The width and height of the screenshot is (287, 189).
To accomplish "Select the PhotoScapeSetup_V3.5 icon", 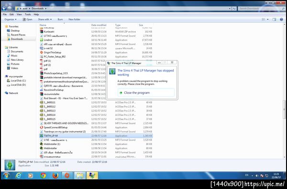I will [x=41, y=73].
